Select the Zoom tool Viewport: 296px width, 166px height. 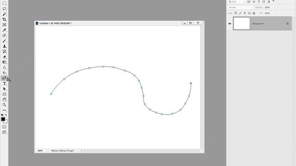pos(4,105)
